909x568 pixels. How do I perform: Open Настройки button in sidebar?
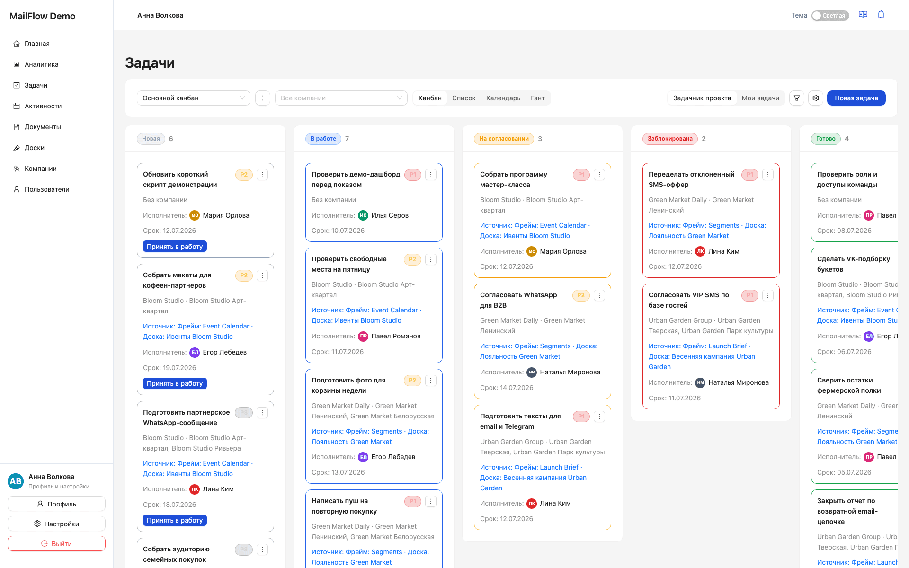tap(56, 524)
